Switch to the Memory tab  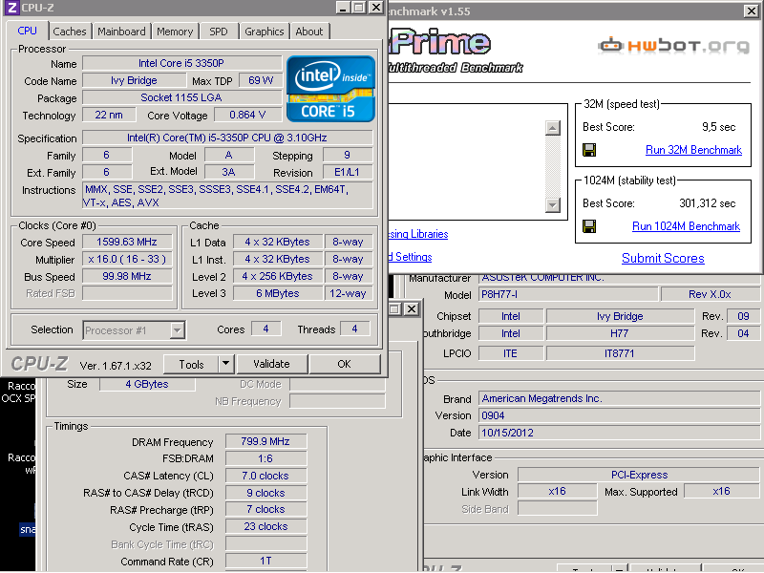[x=175, y=32]
